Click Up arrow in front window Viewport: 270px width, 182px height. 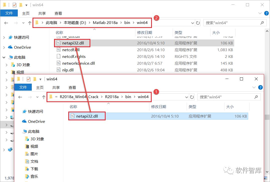(x=44, y=97)
